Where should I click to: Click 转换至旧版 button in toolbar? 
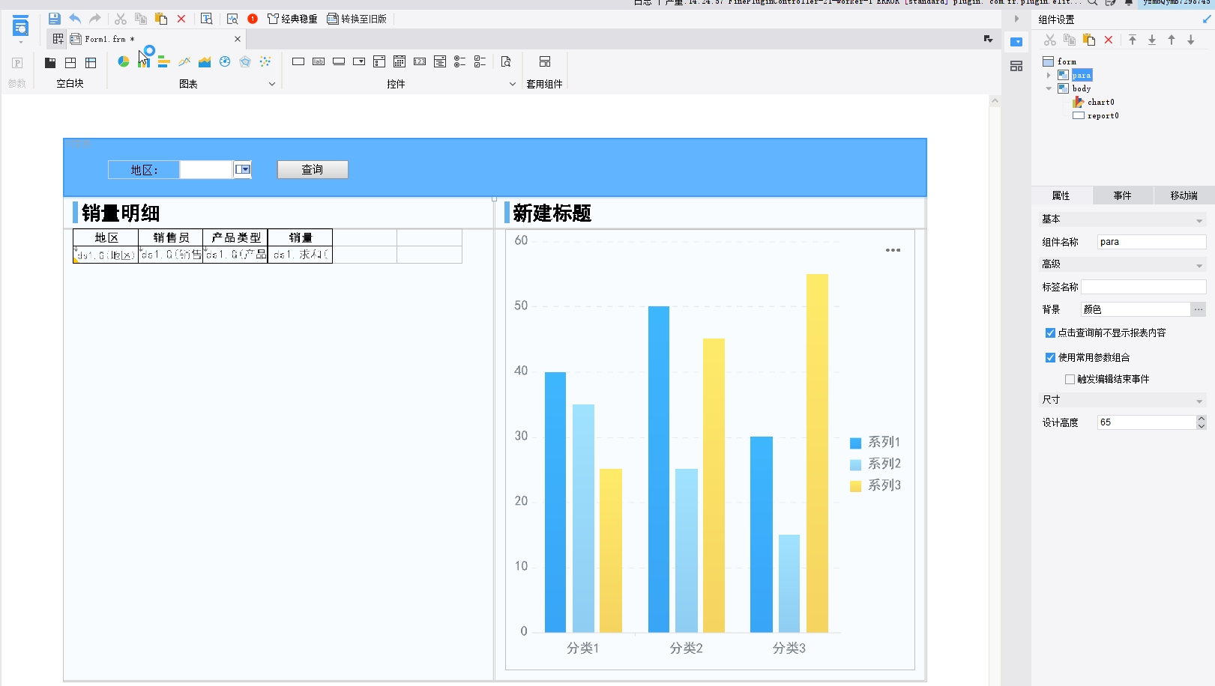[357, 19]
